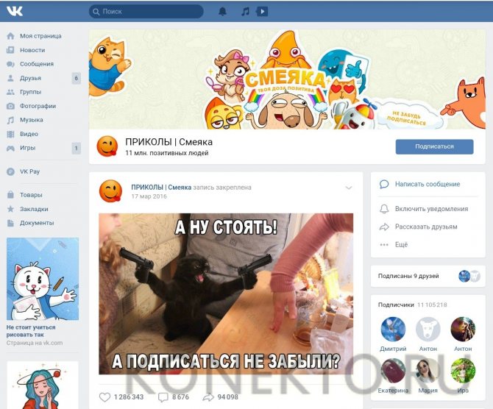Viewport: 493px width, 409px height.
Task: Click the VK Pay icon in sidebar
Action: pyautogui.click(x=10, y=171)
